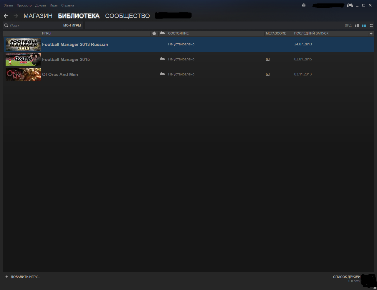Viewport: 377px width, 290px height.
Task: Click the date 24.07.2013
Action: [x=303, y=44]
